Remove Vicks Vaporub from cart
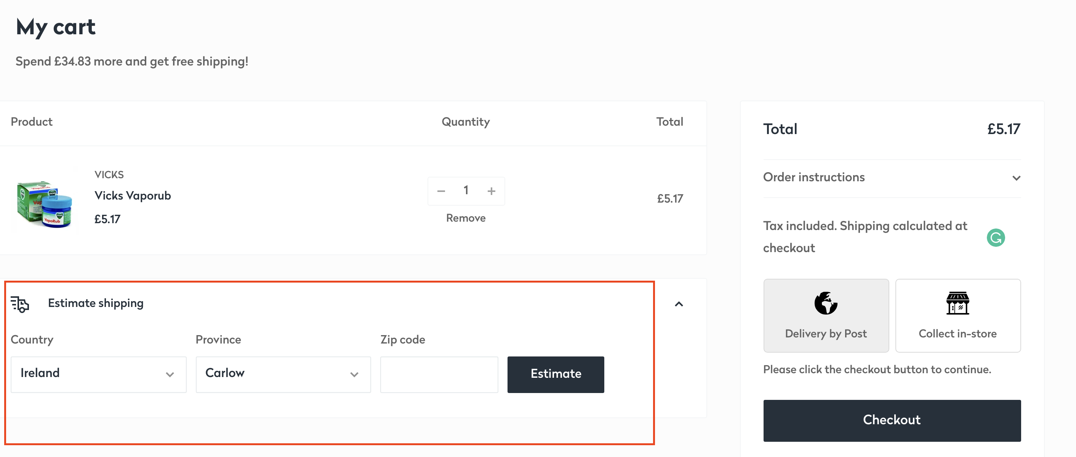This screenshot has width=1076, height=457. pyautogui.click(x=466, y=218)
